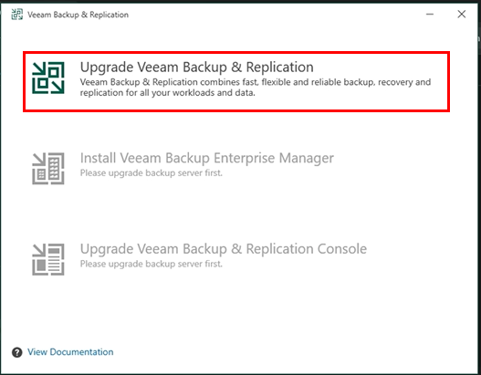Click the Veeam logo in the title bar
This screenshot has height=375, width=481.
tap(16, 14)
